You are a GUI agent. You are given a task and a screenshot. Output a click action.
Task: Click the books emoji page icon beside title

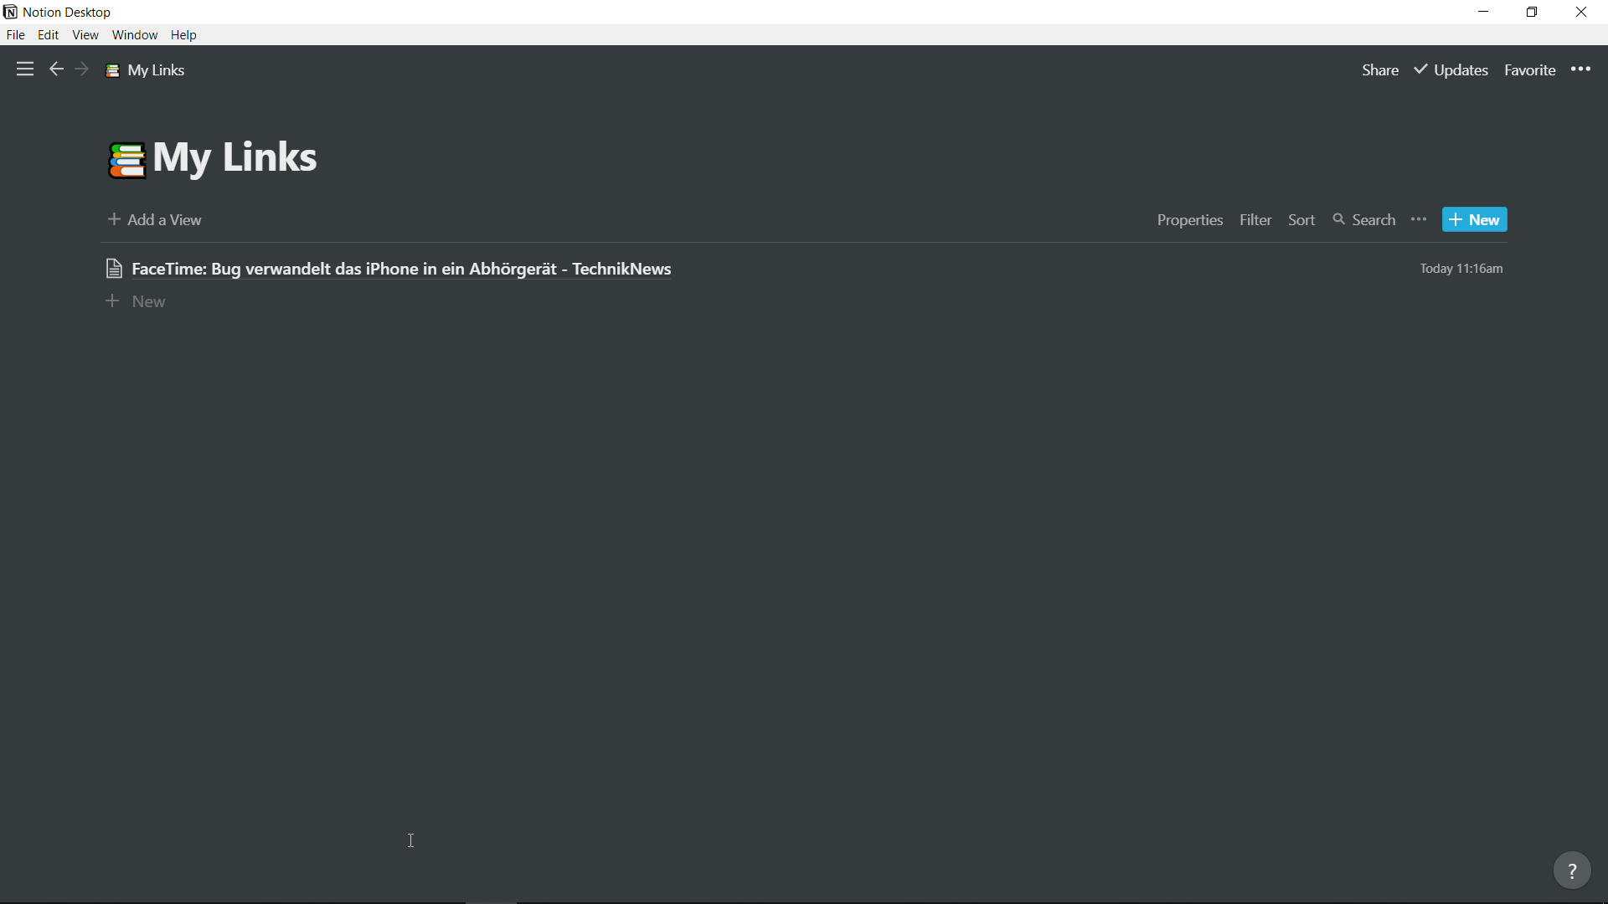click(126, 159)
